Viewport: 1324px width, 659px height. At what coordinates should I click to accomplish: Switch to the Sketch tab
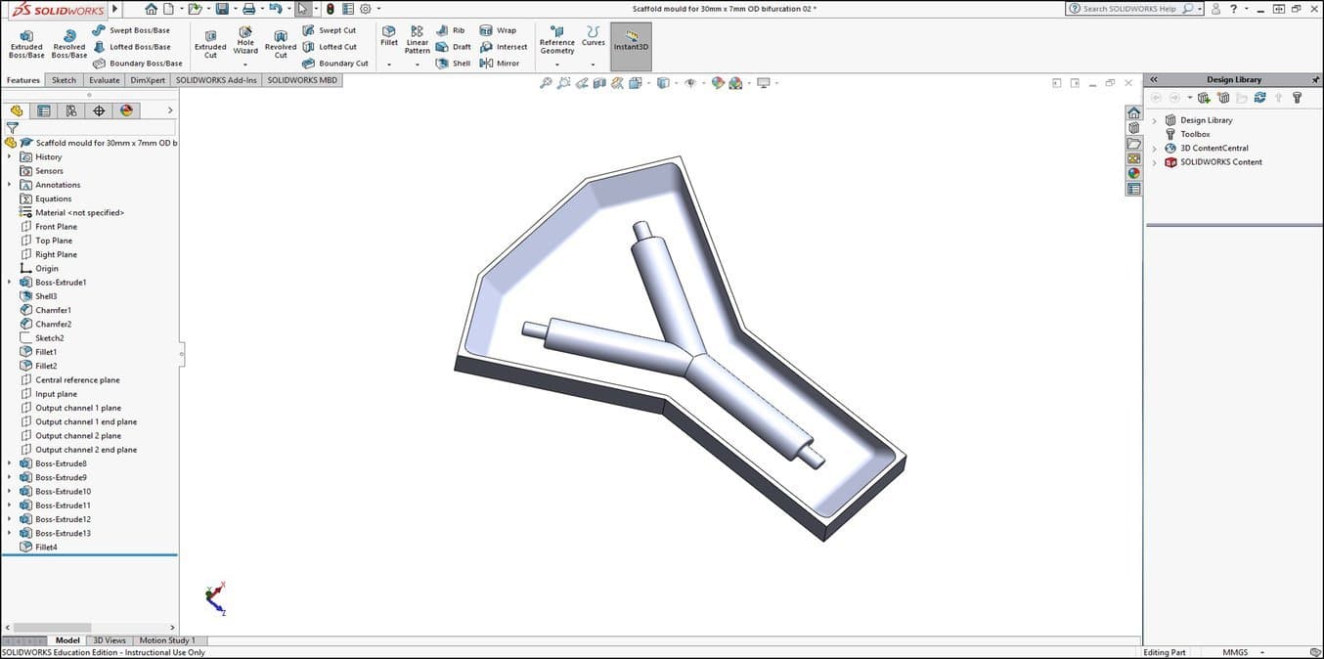[64, 80]
